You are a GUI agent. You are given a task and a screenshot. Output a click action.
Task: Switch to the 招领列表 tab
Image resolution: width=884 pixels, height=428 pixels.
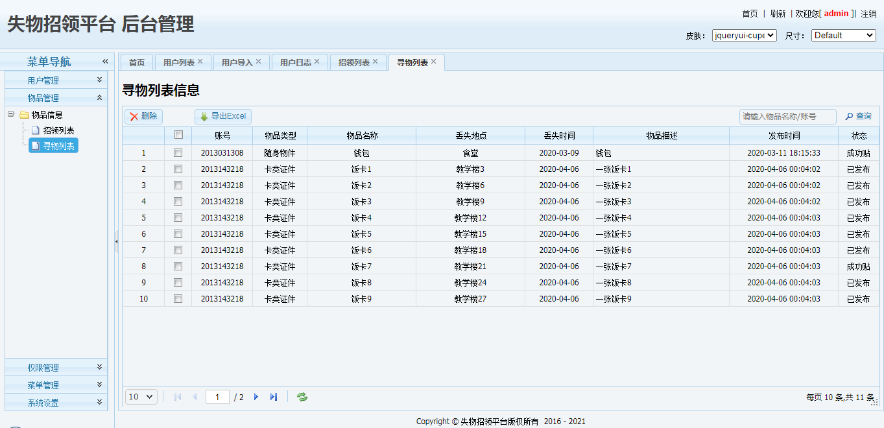[354, 63]
